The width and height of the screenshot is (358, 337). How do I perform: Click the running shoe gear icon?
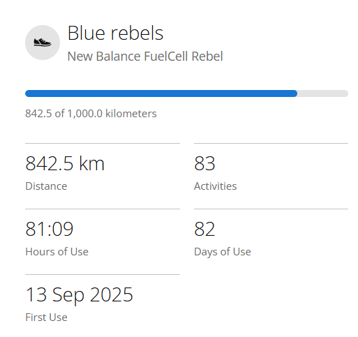(x=43, y=43)
